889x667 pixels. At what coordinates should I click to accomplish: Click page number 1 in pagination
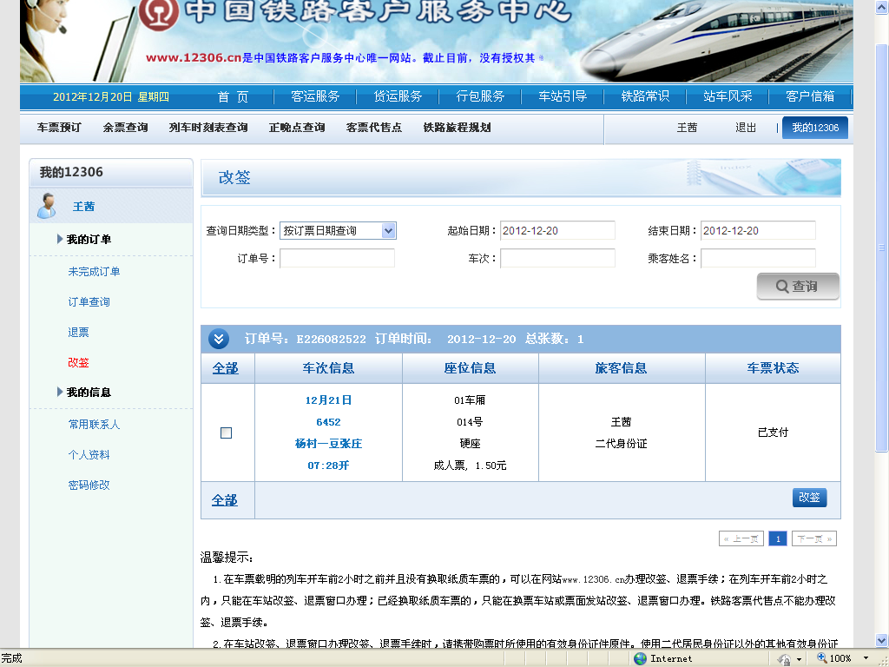coord(778,538)
